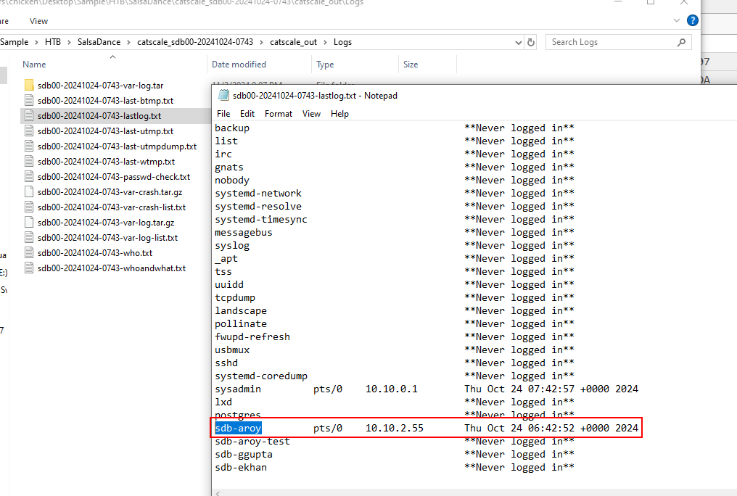
Task: Select the var-crash.tar.gz file icon
Action: tap(29, 191)
